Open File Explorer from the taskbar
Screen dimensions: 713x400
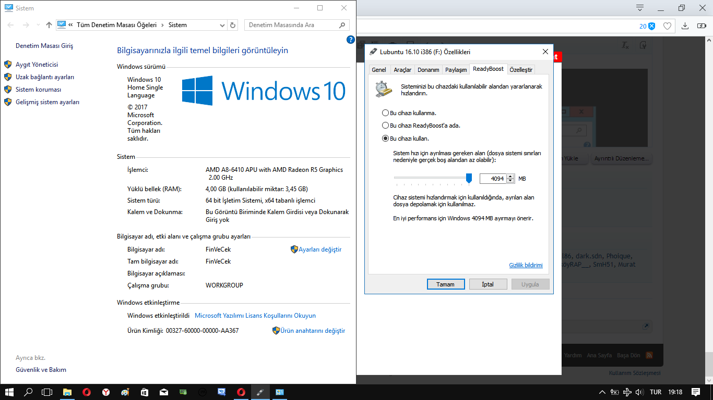click(67, 392)
